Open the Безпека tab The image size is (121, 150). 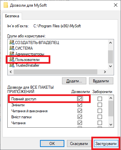12,16
